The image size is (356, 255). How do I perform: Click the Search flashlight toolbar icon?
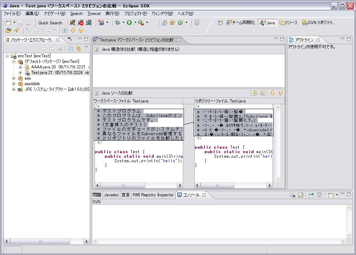pyautogui.click(x=16, y=30)
